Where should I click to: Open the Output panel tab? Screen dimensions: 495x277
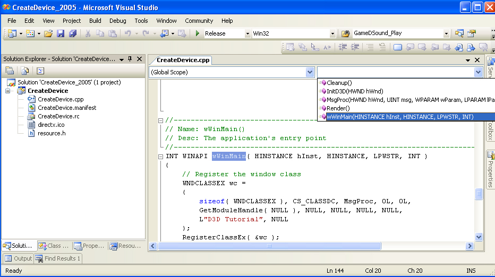(19, 259)
